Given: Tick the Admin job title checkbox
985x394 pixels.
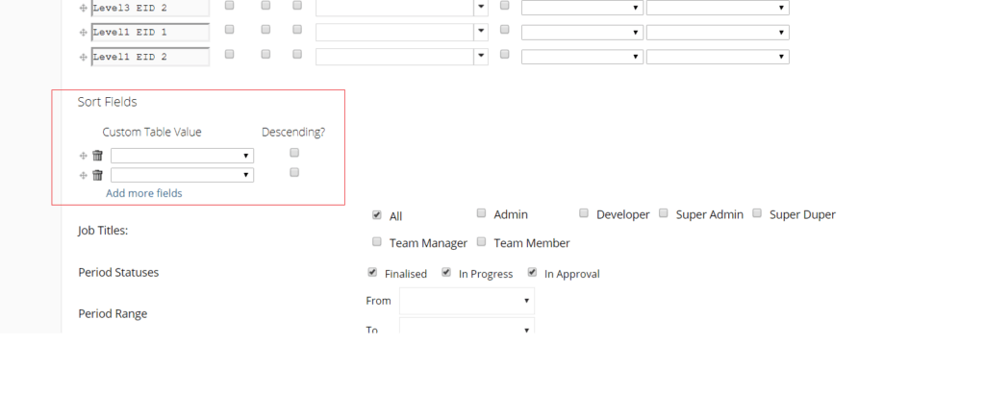Looking at the screenshot, I should coord(481,213).
